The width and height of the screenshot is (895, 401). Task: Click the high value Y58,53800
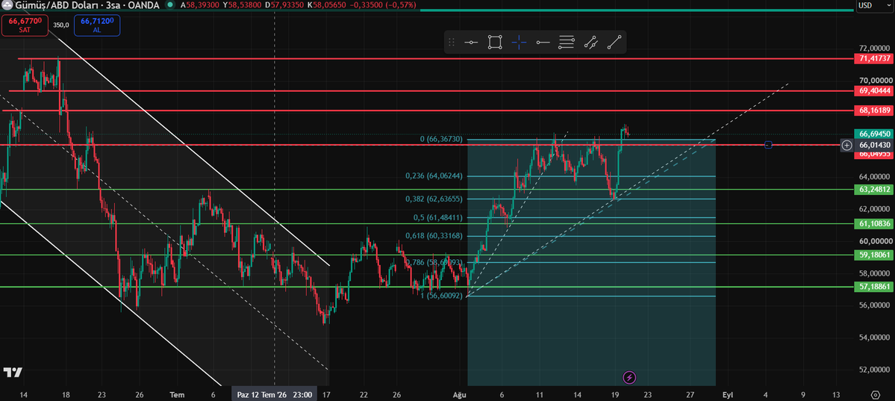coord(243,4)
